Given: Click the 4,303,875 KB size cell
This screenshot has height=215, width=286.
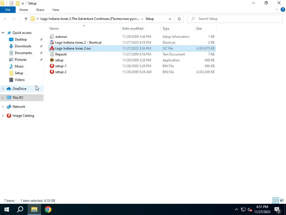Looking at the screenshot, I should [x=205, y=48].
